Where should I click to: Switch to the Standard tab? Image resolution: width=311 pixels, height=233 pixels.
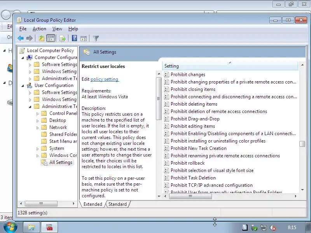117,204
